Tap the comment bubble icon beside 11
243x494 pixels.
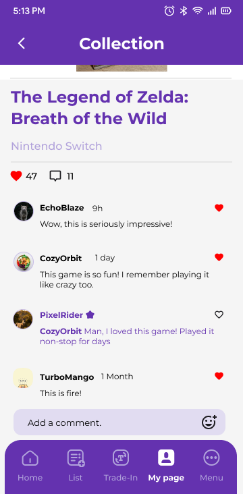coord(55,176)
